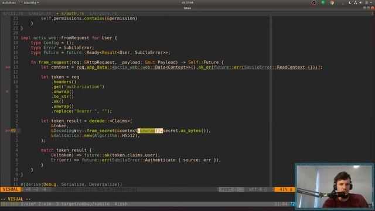This screenshot has width=375, height=211.
Task: Click the Chrome tray icon
Action: 332,2
